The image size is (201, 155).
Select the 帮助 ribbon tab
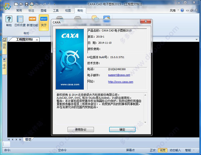80,10
